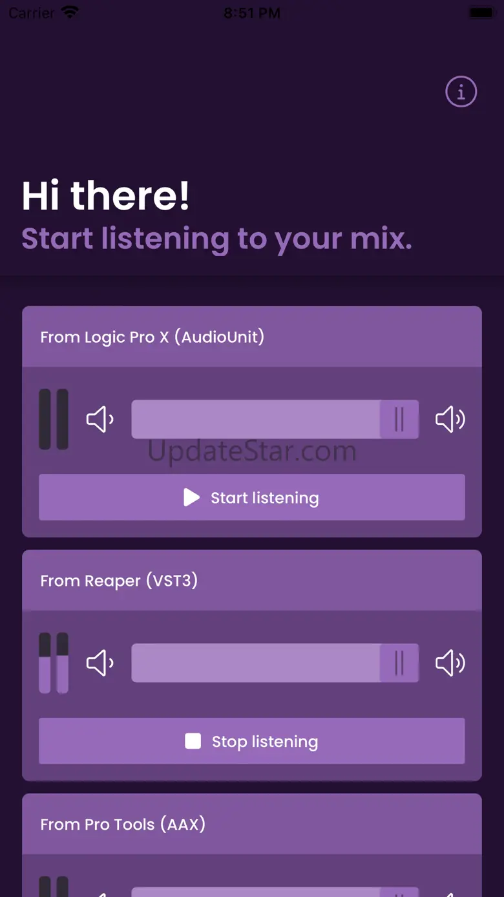Tap the Wi-Fi icon in status bar
The height and width of the screenshot is (897, 504).
(x=69, y=12)
